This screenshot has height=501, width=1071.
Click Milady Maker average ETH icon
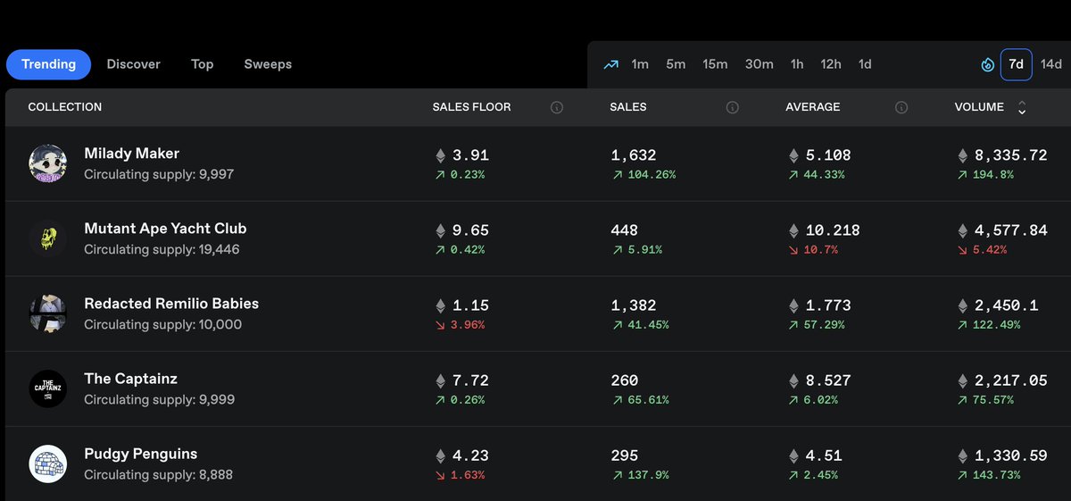tap(793, 155)
